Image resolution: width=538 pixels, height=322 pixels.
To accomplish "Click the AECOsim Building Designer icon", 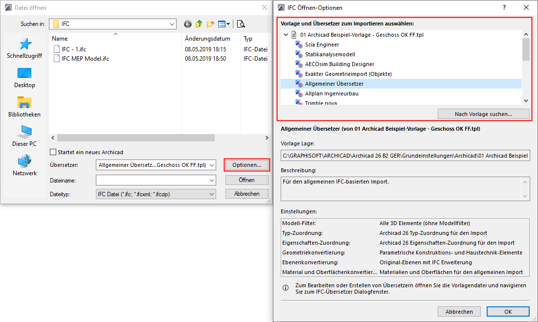I will (x=299, y=64).
